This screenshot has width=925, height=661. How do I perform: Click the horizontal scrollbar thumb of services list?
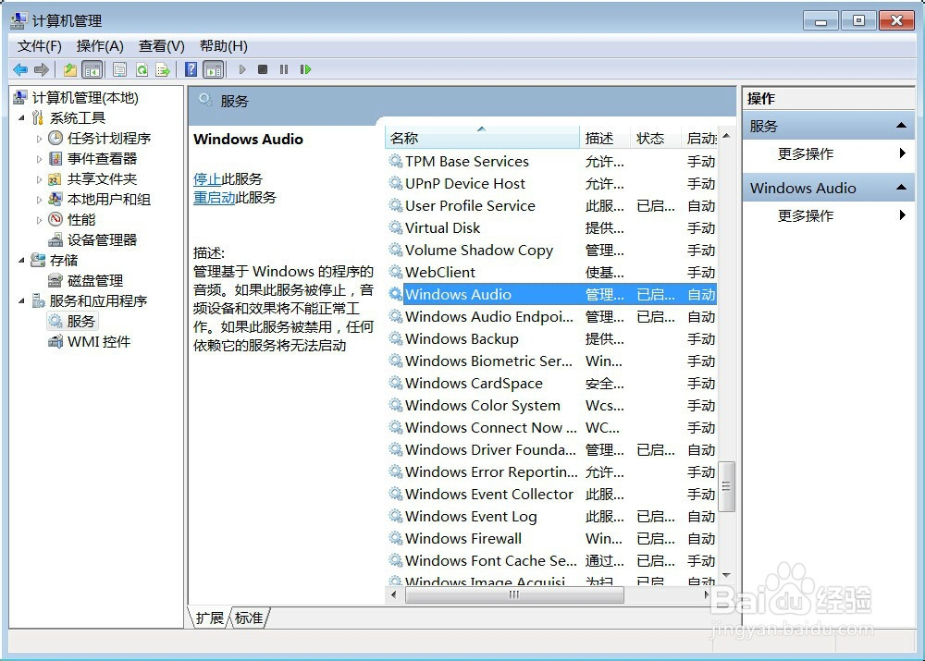tap(514, 595)
